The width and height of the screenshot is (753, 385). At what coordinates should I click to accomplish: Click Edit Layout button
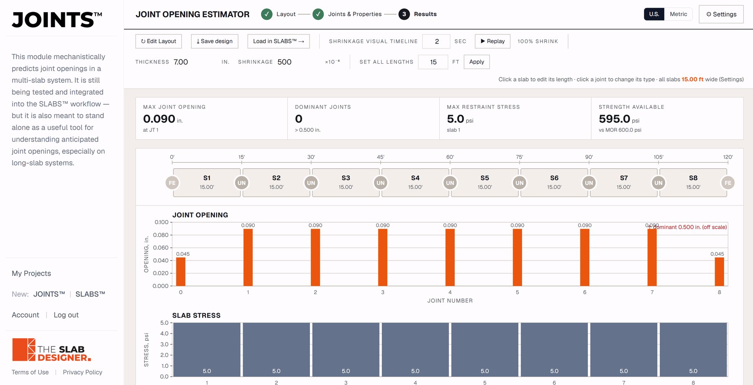(159, 41)
